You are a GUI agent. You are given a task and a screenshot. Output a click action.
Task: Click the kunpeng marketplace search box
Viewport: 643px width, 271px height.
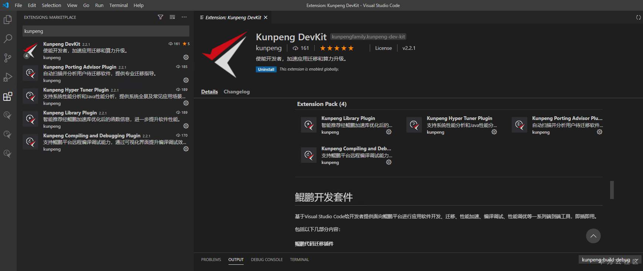click(x=106, y=31)
